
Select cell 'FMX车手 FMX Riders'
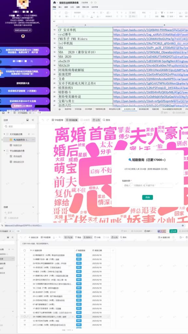85,39
